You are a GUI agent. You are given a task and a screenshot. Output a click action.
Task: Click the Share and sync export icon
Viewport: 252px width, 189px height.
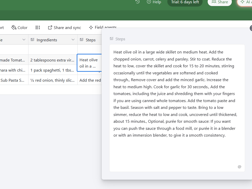[x=50, y=28]
